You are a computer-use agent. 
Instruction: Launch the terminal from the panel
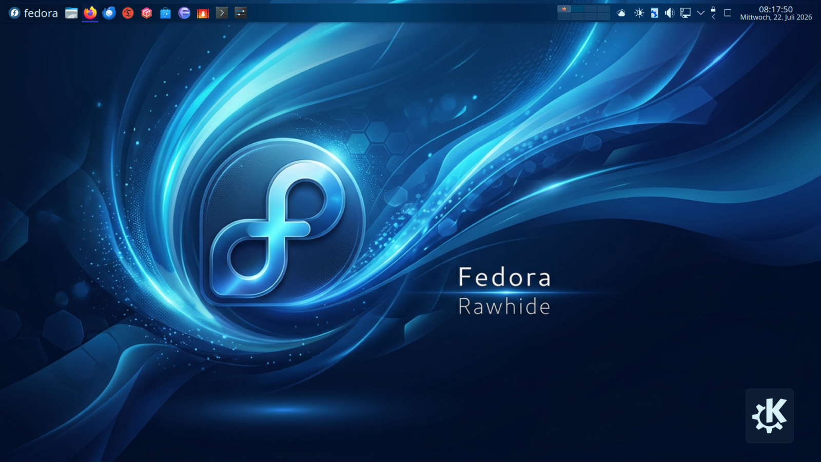point(222,13)
